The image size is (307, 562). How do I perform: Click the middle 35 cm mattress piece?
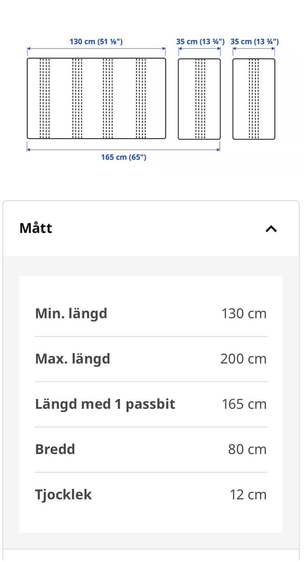199,99
